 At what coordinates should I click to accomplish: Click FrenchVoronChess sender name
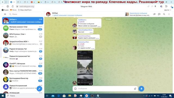click(84, 36)
